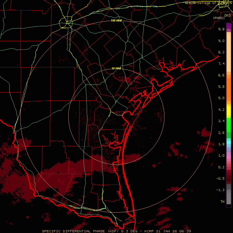Click the 1.8 scale value label
Image resolution: width=233 pixels, height=233 pixels.
[x=221, y=144]
